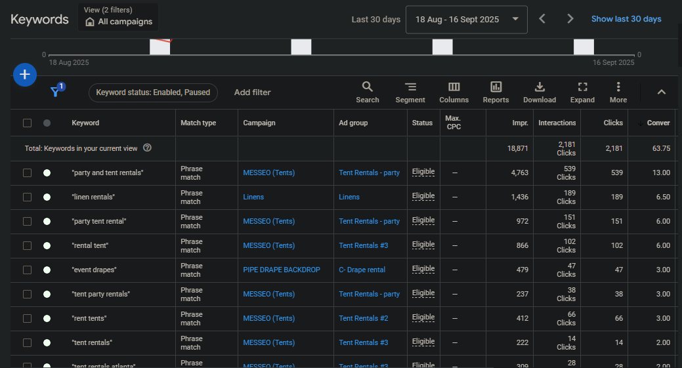Screen dimensions: 682x368
Task: Open the Segment options
Action: pyautogui.click(x=410, y=92)
